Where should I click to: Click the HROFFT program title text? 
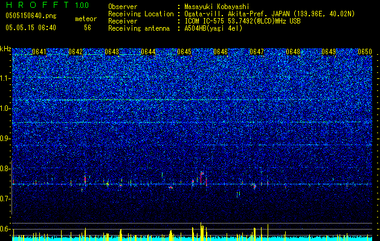[x=38, y=5]
